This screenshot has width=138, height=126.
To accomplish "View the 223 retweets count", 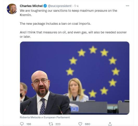I will (x=58, y=124).
